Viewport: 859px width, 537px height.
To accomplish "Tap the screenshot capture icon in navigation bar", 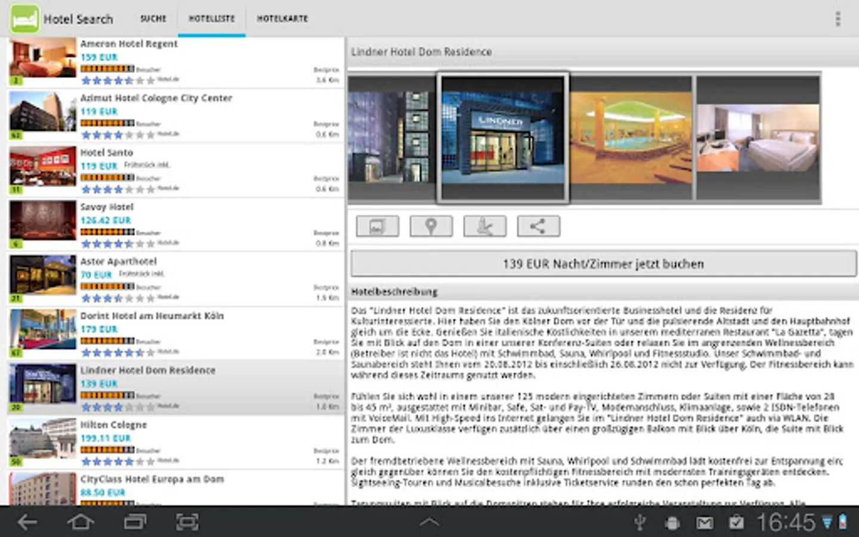I will point(187,522).
